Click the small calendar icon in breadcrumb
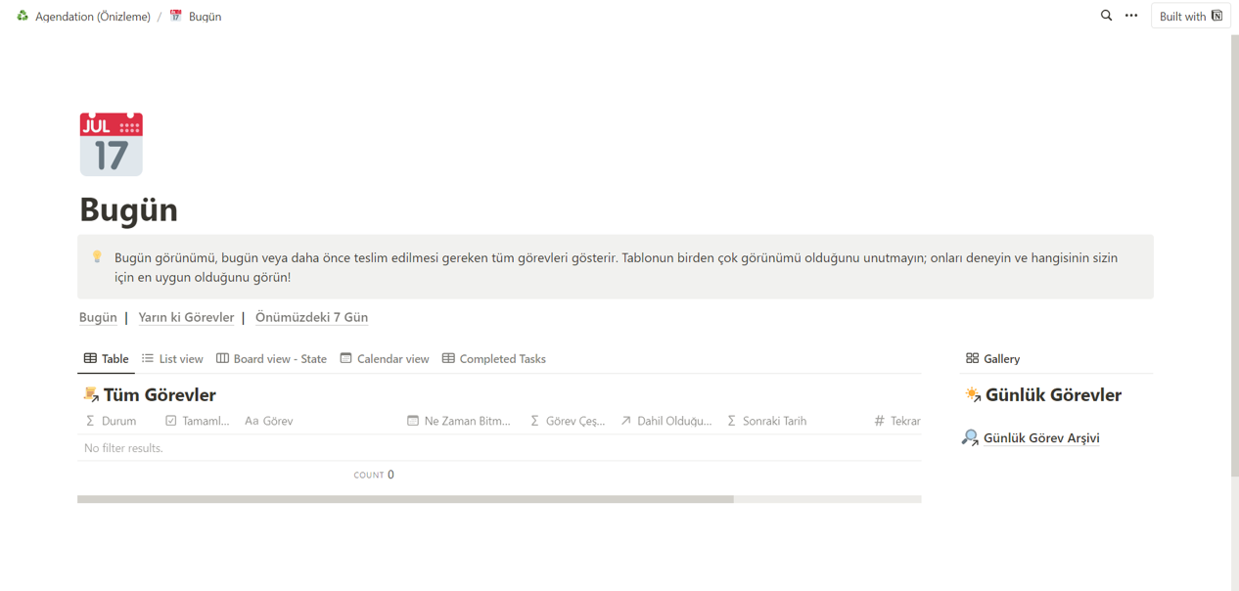 click(176, 16)
